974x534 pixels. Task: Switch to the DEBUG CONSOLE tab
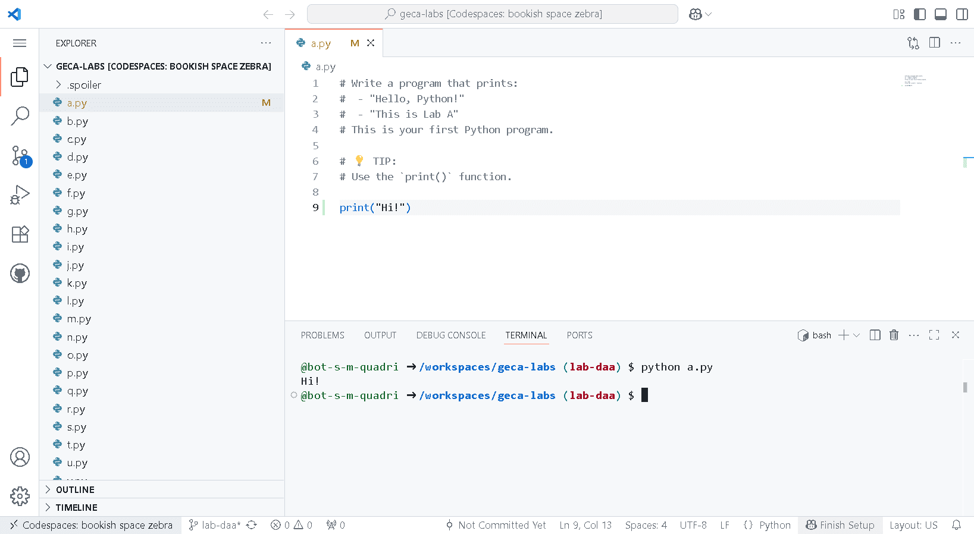click(x=451, y=335)
